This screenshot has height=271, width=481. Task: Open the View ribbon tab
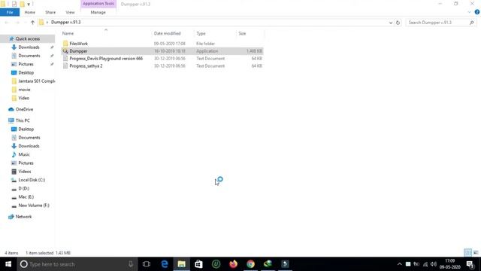[x=70, y=12]
